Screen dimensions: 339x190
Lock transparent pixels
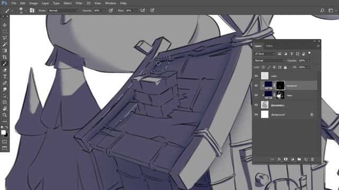263,67
